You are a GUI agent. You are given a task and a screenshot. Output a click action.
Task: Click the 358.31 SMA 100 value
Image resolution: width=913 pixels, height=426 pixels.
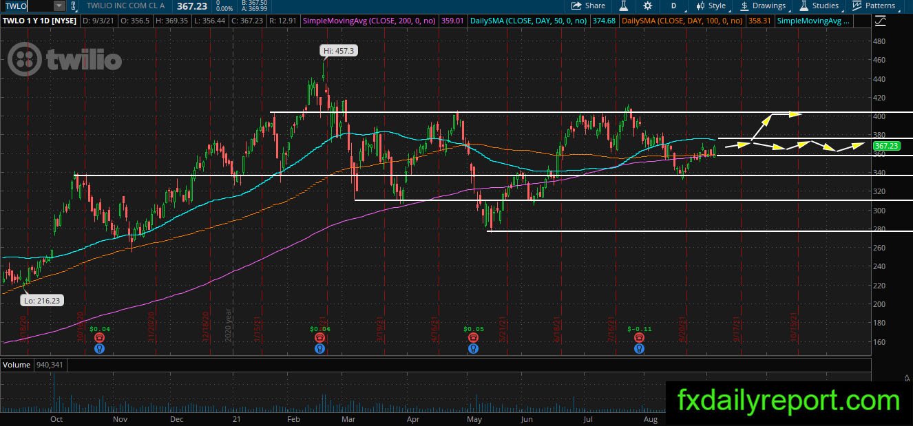click(x=759, y=21)
